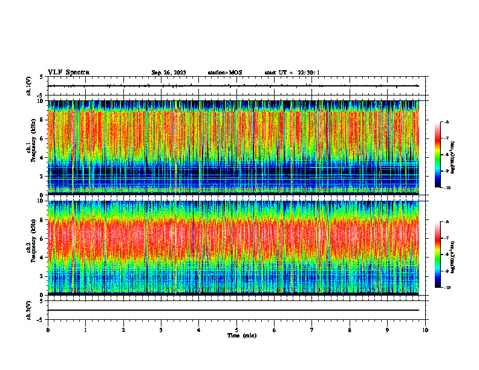Click the "-10" label on ch.2 color bar
The width and height of the screenshot is (479, 370).
pyautogui.click(x=447, y=288)
